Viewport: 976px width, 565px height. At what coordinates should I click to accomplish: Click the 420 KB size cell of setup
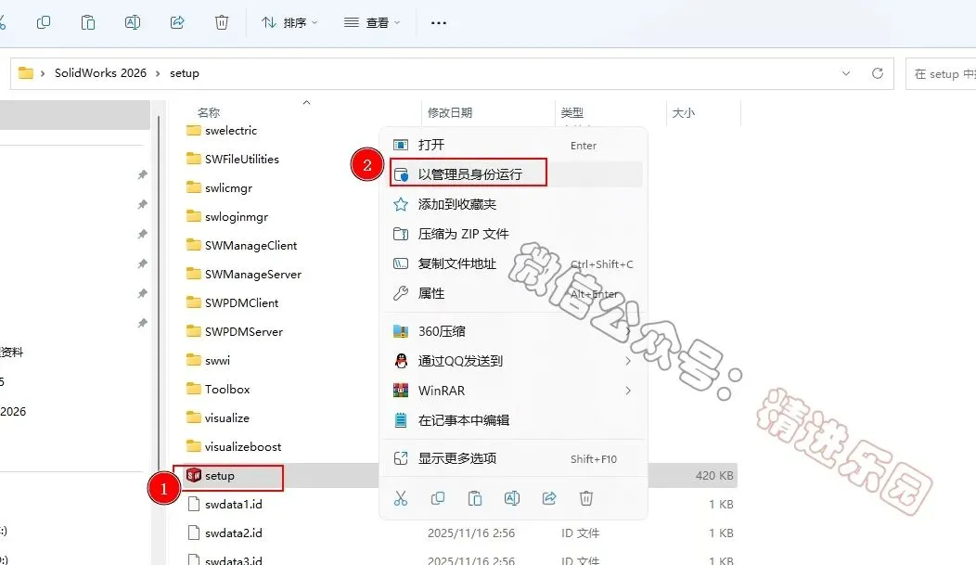714,475
